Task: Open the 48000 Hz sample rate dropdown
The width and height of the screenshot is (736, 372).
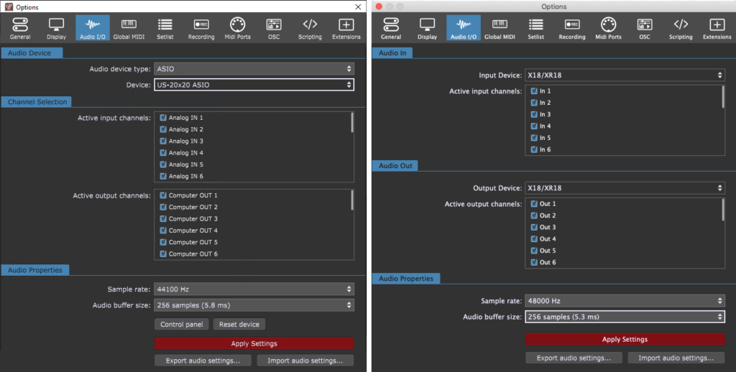Action: 625,301
